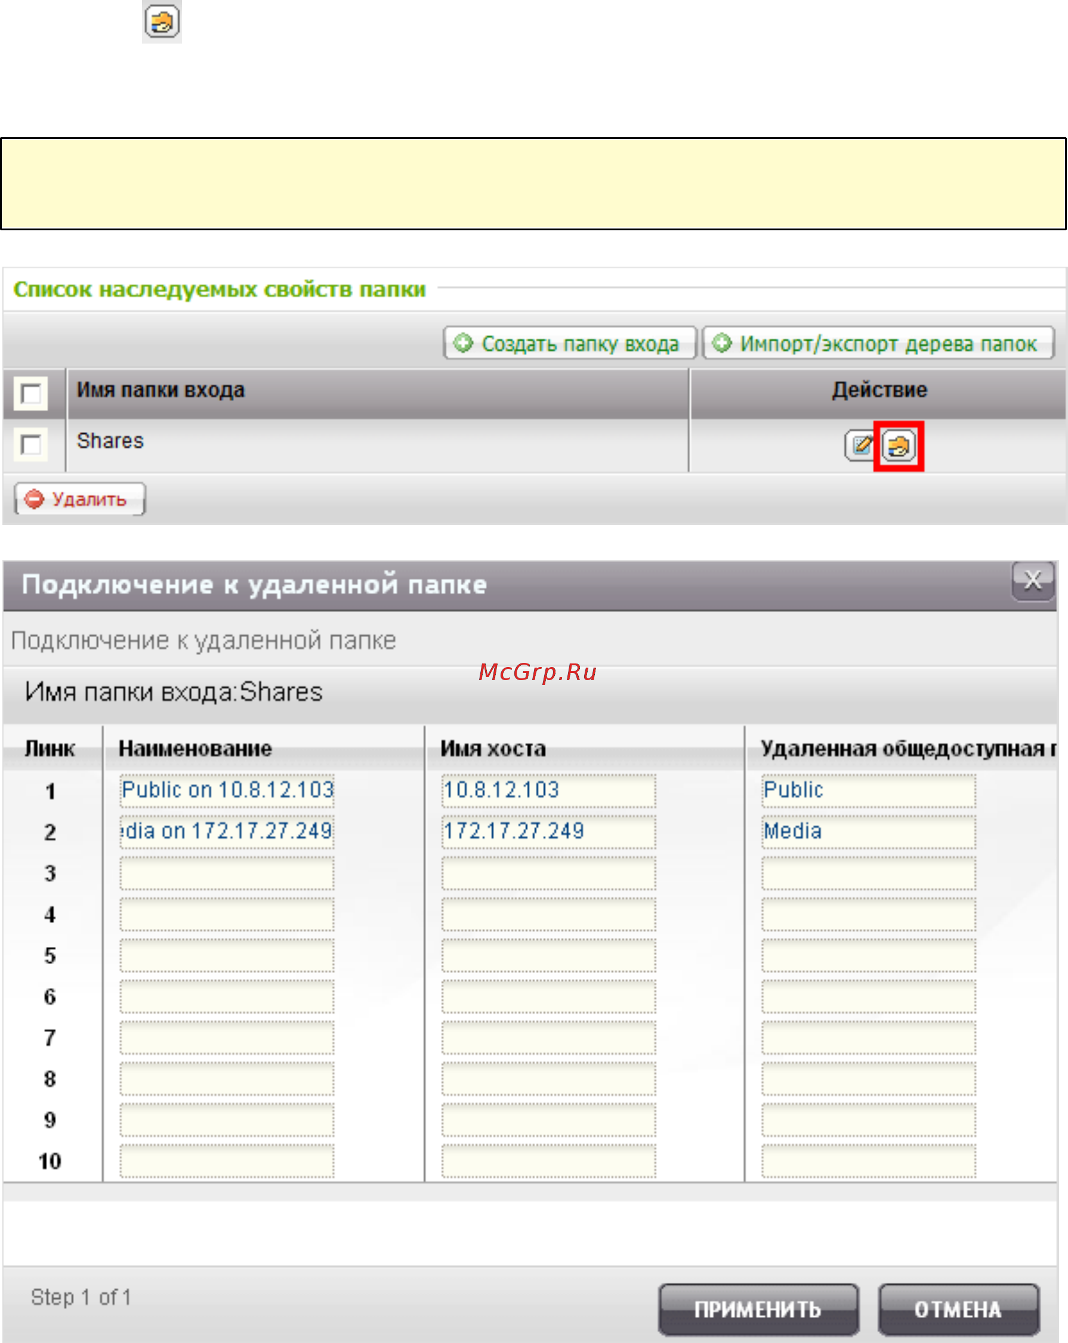The image size is (1068, 1343).
Task: Edit the 'dia on 172.17.27.249' name field
Action: coord(227,831)
